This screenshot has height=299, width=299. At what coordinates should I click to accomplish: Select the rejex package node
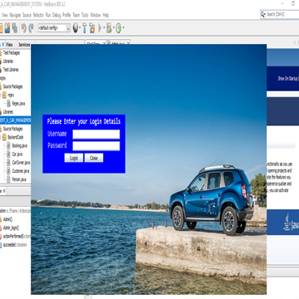point(11,95)
